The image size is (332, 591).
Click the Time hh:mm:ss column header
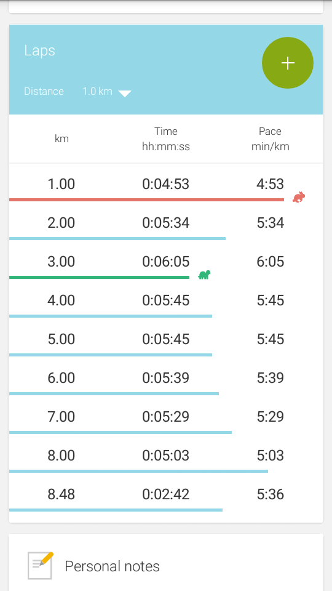[165, 139]
